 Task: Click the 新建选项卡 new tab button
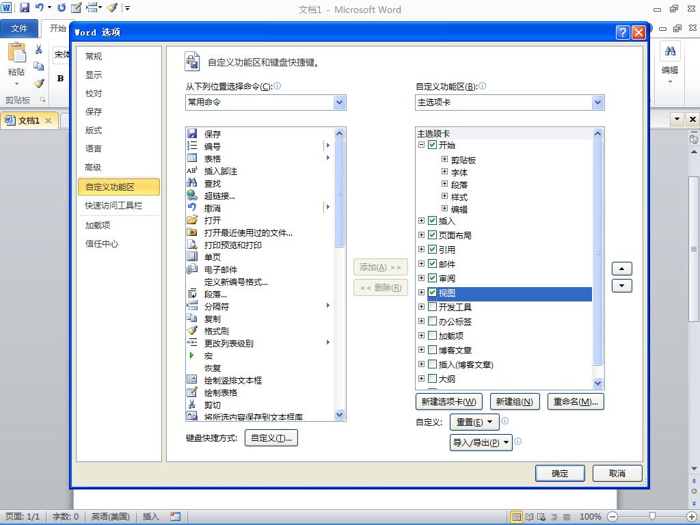(448, 401)
